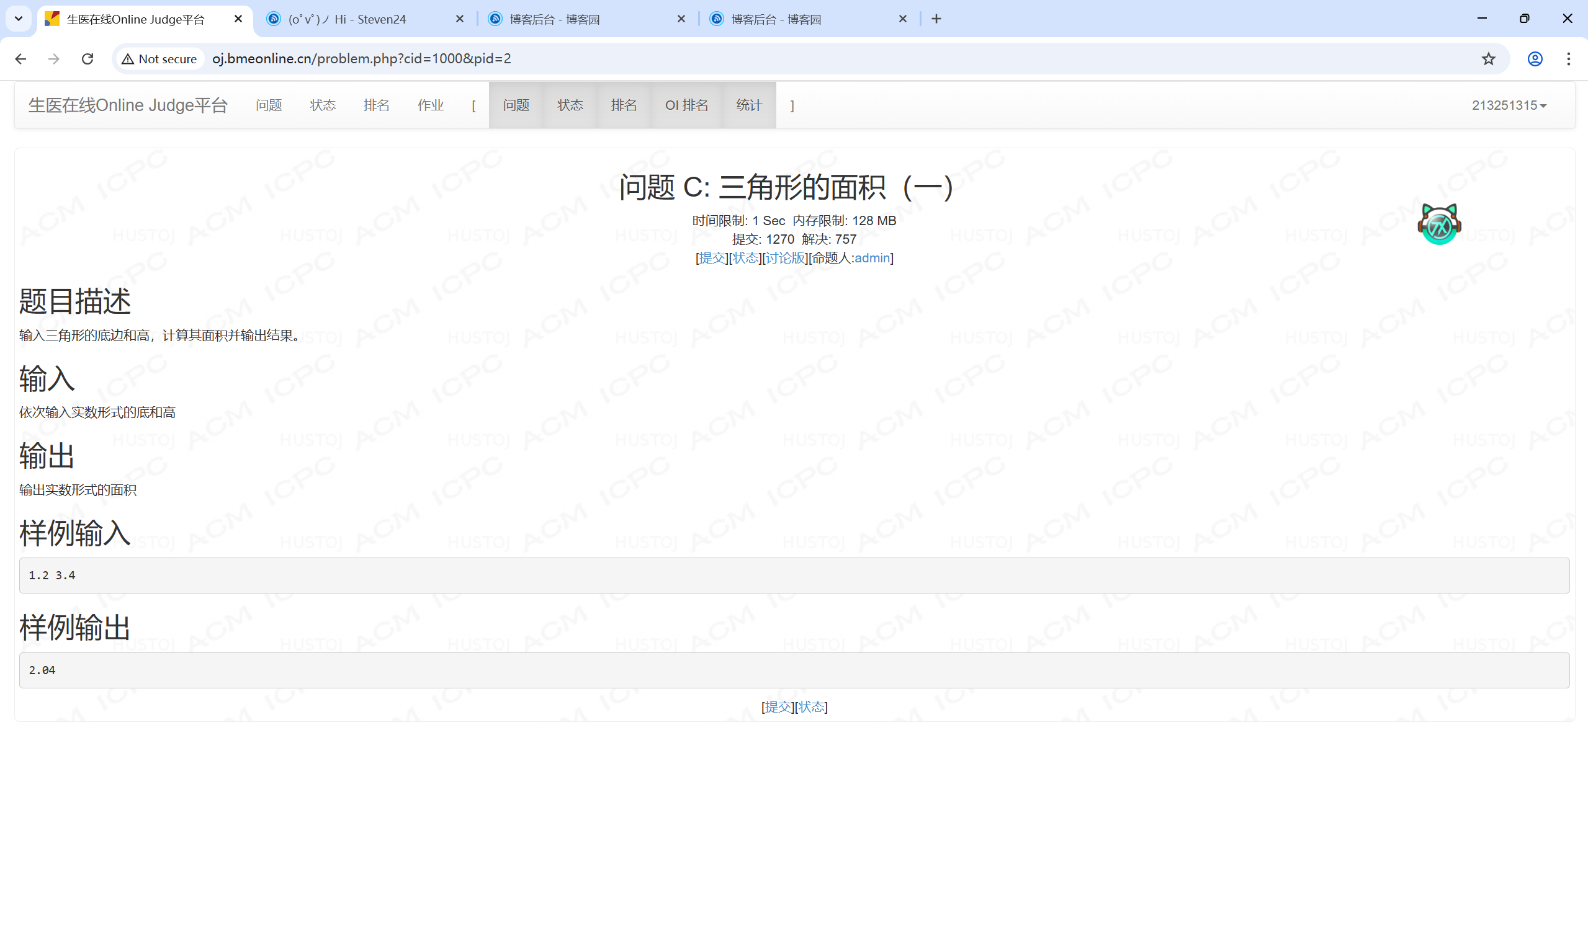Open the Chrome three-dot menu
Image resolution: width=1588 pixels, height=947 pixels.
click(1569, 59)
